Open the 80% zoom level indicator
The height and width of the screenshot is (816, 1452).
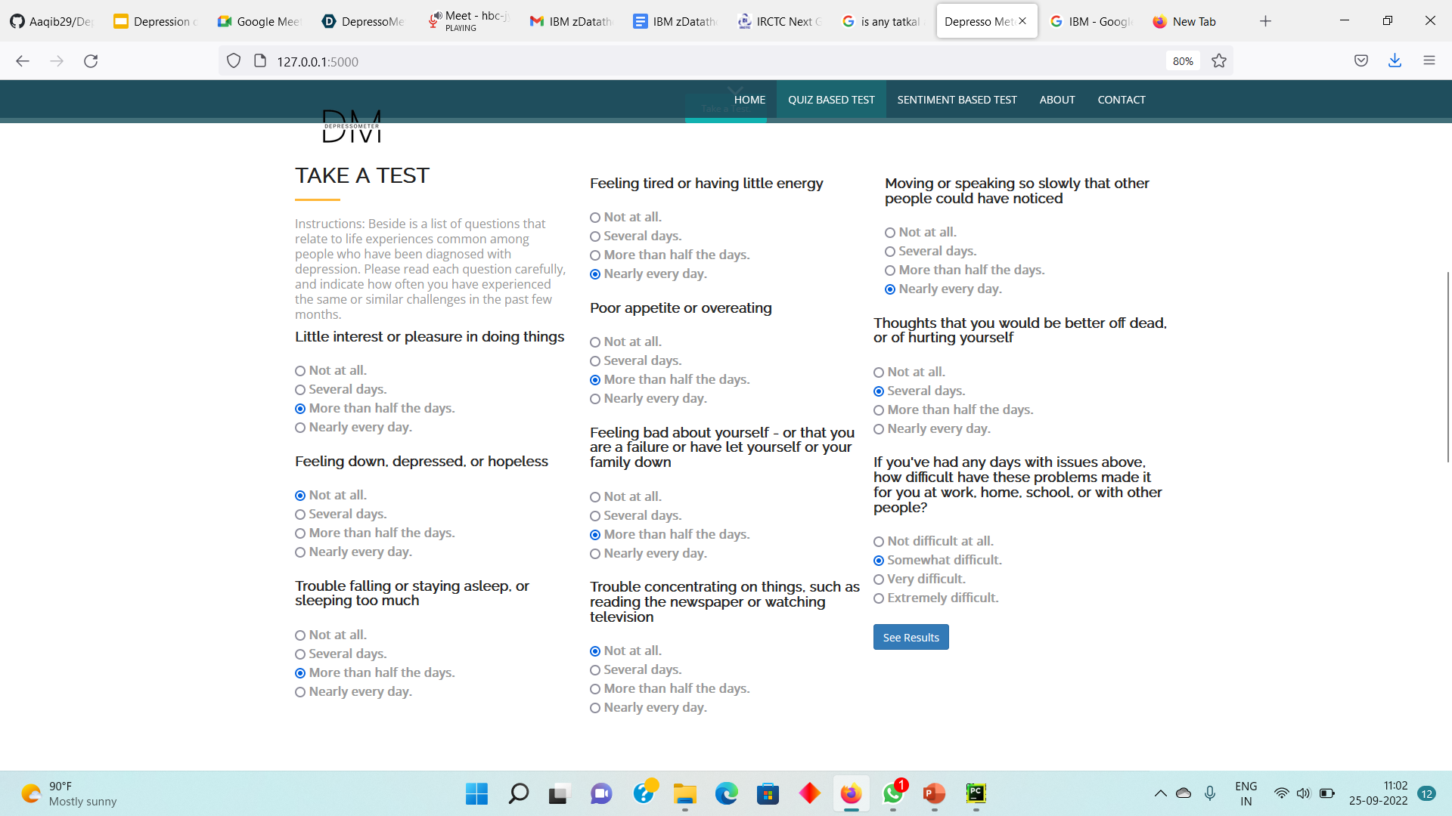point(1183,61)
